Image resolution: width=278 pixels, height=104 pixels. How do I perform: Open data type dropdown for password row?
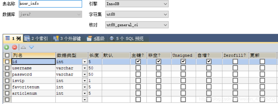(x=85, y=74)
